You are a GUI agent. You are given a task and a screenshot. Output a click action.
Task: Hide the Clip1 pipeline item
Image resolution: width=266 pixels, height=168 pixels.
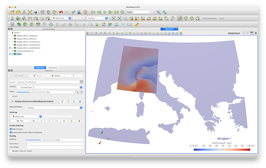click(x=10, y=54)
